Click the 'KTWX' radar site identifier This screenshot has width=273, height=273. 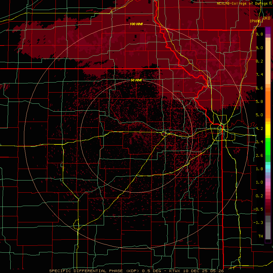pyautogui.click(x=175, y=271)
